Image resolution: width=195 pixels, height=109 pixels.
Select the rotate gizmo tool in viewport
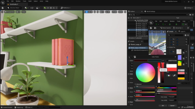(89, 12)
